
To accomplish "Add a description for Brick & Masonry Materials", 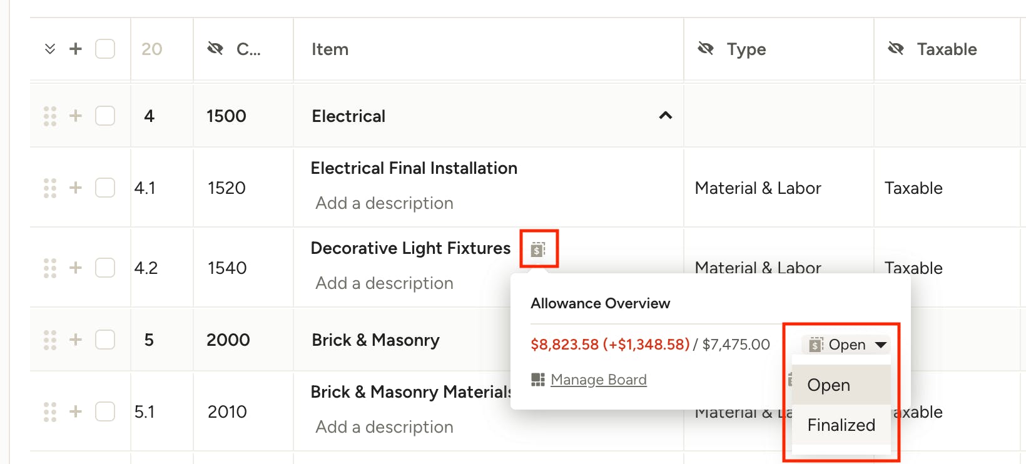I will pyautogui.click(x=384, y=427).
